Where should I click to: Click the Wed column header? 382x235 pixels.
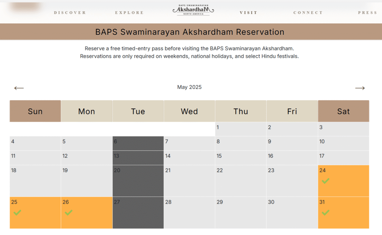coord(190,111)
